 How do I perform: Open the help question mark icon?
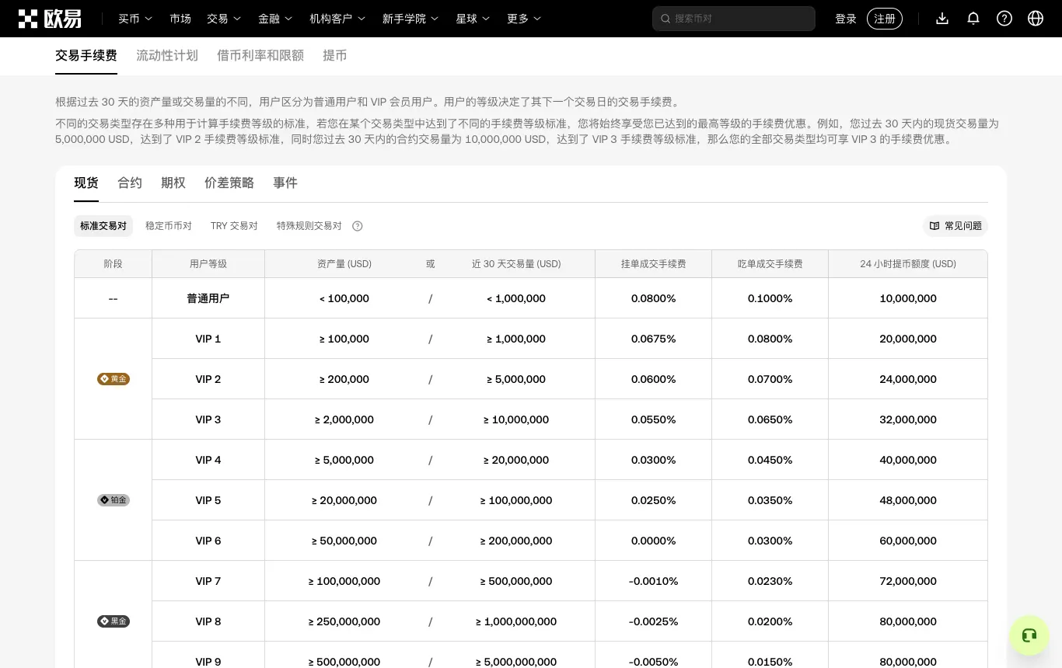[x=1004, y=18]
